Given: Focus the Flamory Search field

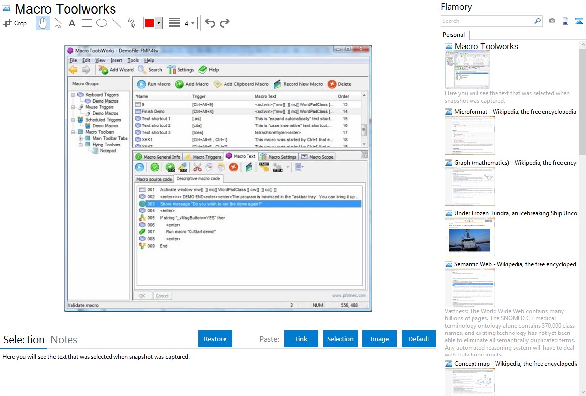Looking at the screenshot, I should [487, 21].
